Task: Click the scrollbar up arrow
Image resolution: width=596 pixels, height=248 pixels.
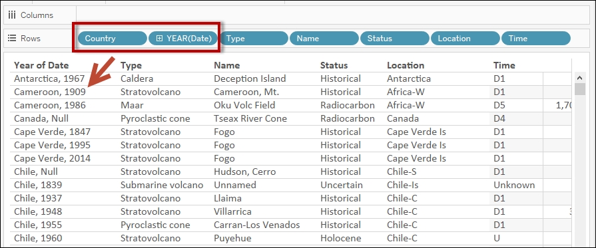Action: 579,78
